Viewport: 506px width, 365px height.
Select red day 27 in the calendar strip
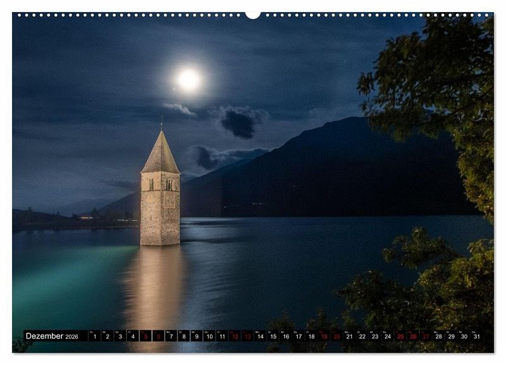click(426, 336)
